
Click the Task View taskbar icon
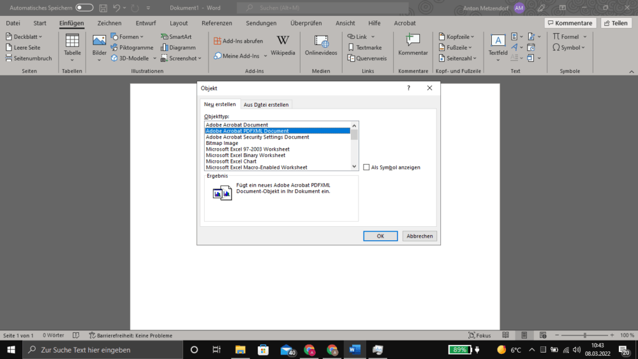[216, 349]
